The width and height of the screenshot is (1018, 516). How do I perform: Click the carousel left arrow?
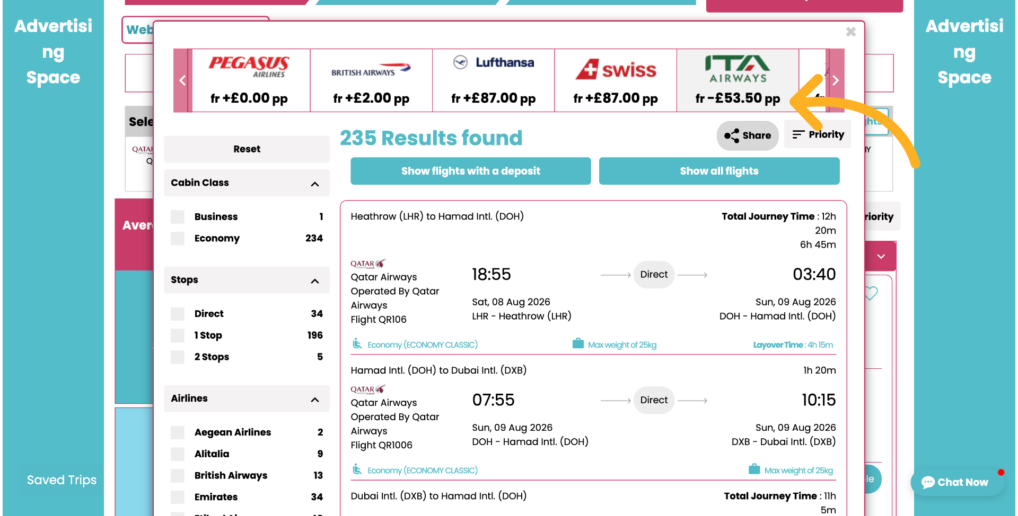coord(182,80)
